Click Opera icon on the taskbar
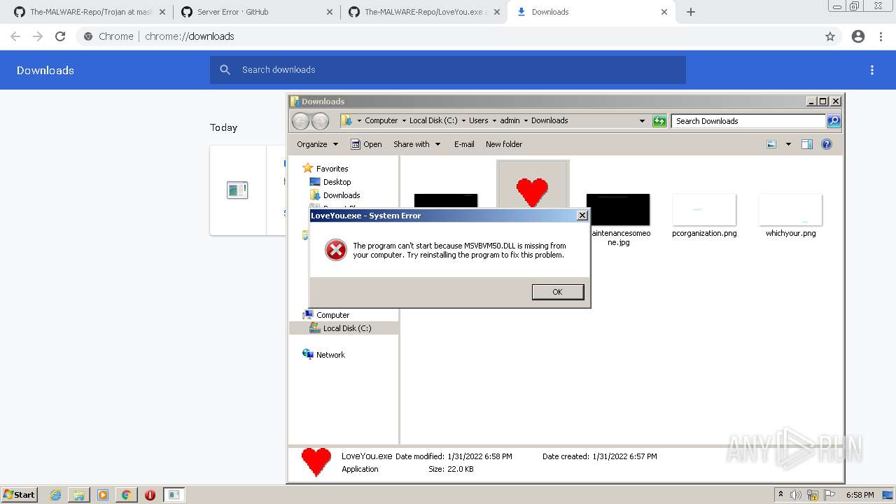This screenshot has width=896, height=504. click(150, 495)
